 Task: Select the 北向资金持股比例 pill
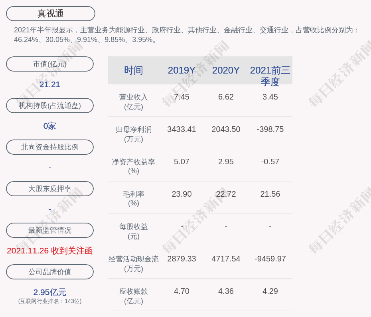click(50, 147)
